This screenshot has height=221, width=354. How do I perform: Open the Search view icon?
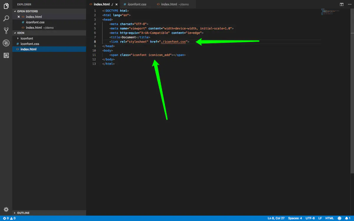pyautogui.click(x=6, y=19)
